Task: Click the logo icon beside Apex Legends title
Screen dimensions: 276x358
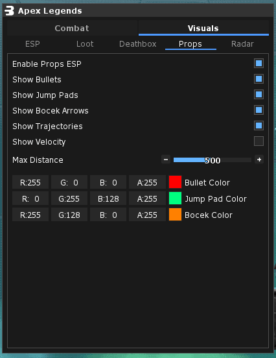Action: pyautogui.click(x=9, y=11)
